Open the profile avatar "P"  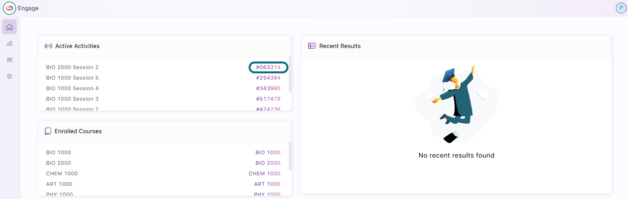pyautogui.click(x=621, y=8)
